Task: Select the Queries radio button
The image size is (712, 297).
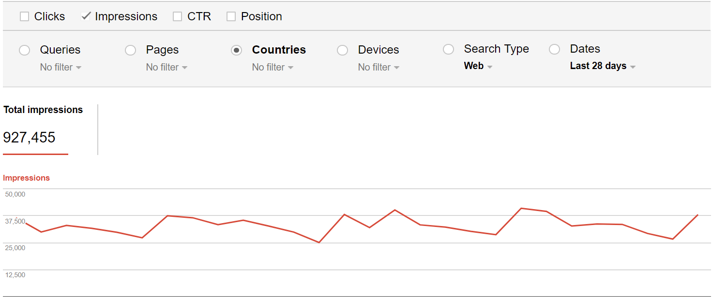Action: [x=25, y=50]
